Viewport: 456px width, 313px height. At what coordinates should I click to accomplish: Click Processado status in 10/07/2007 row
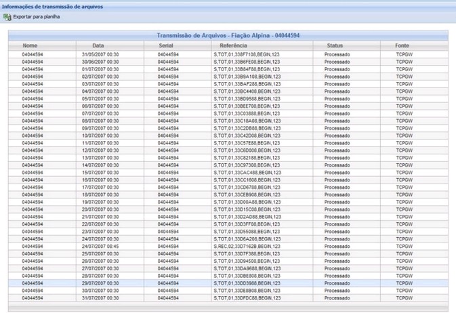337,135
